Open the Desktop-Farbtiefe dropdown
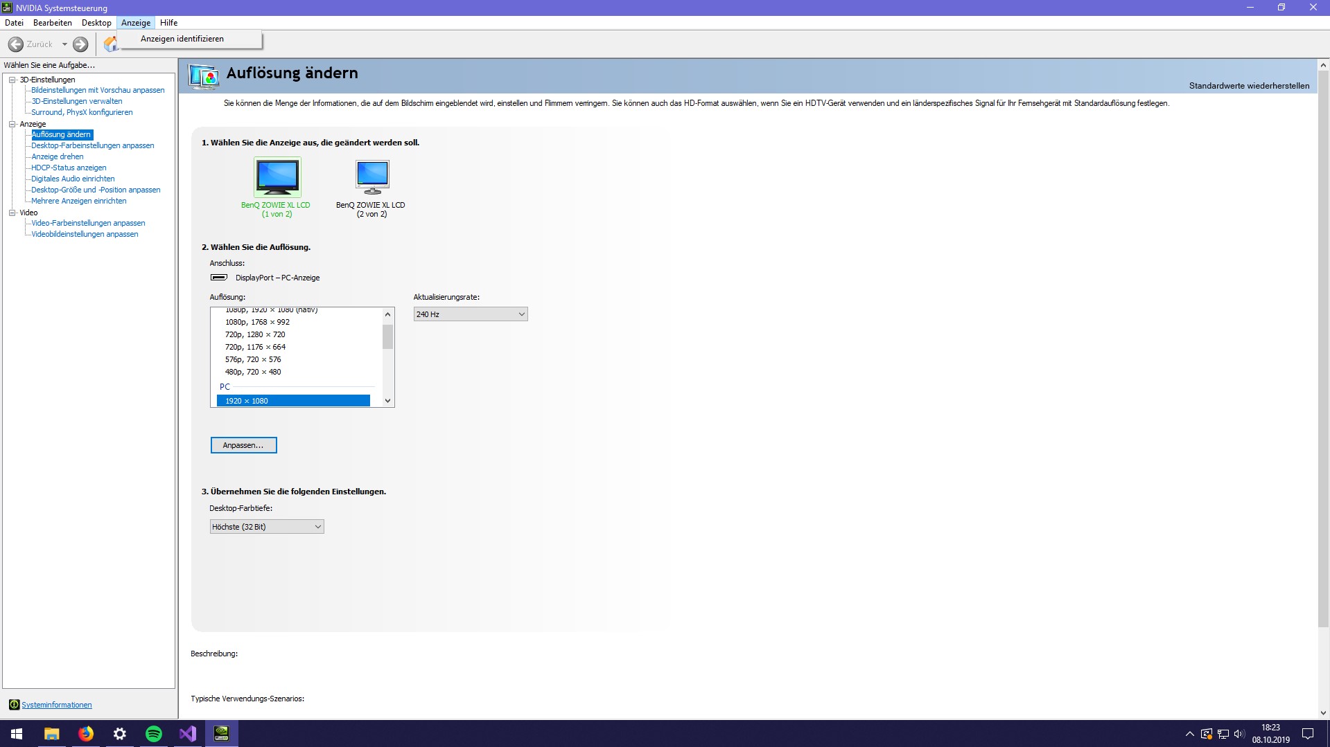The width and height of the screenshot is (1330, 747). 267,527
